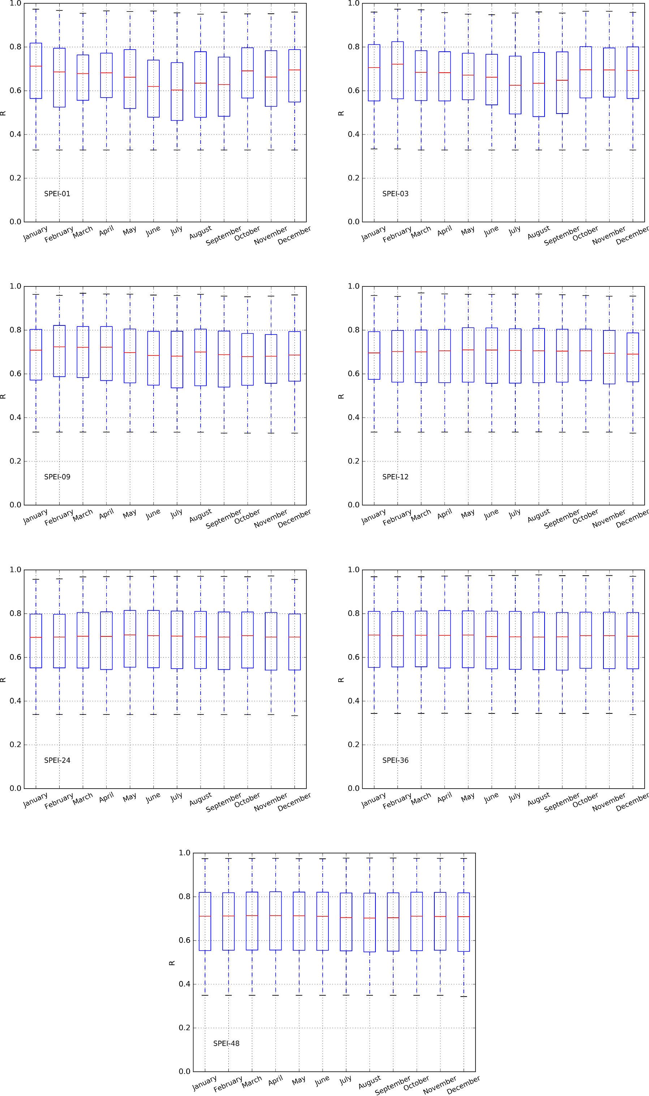Click the September axis label under SPEI-01
The height and width of the screenshot is (1096, 649).
coord(223,235)
